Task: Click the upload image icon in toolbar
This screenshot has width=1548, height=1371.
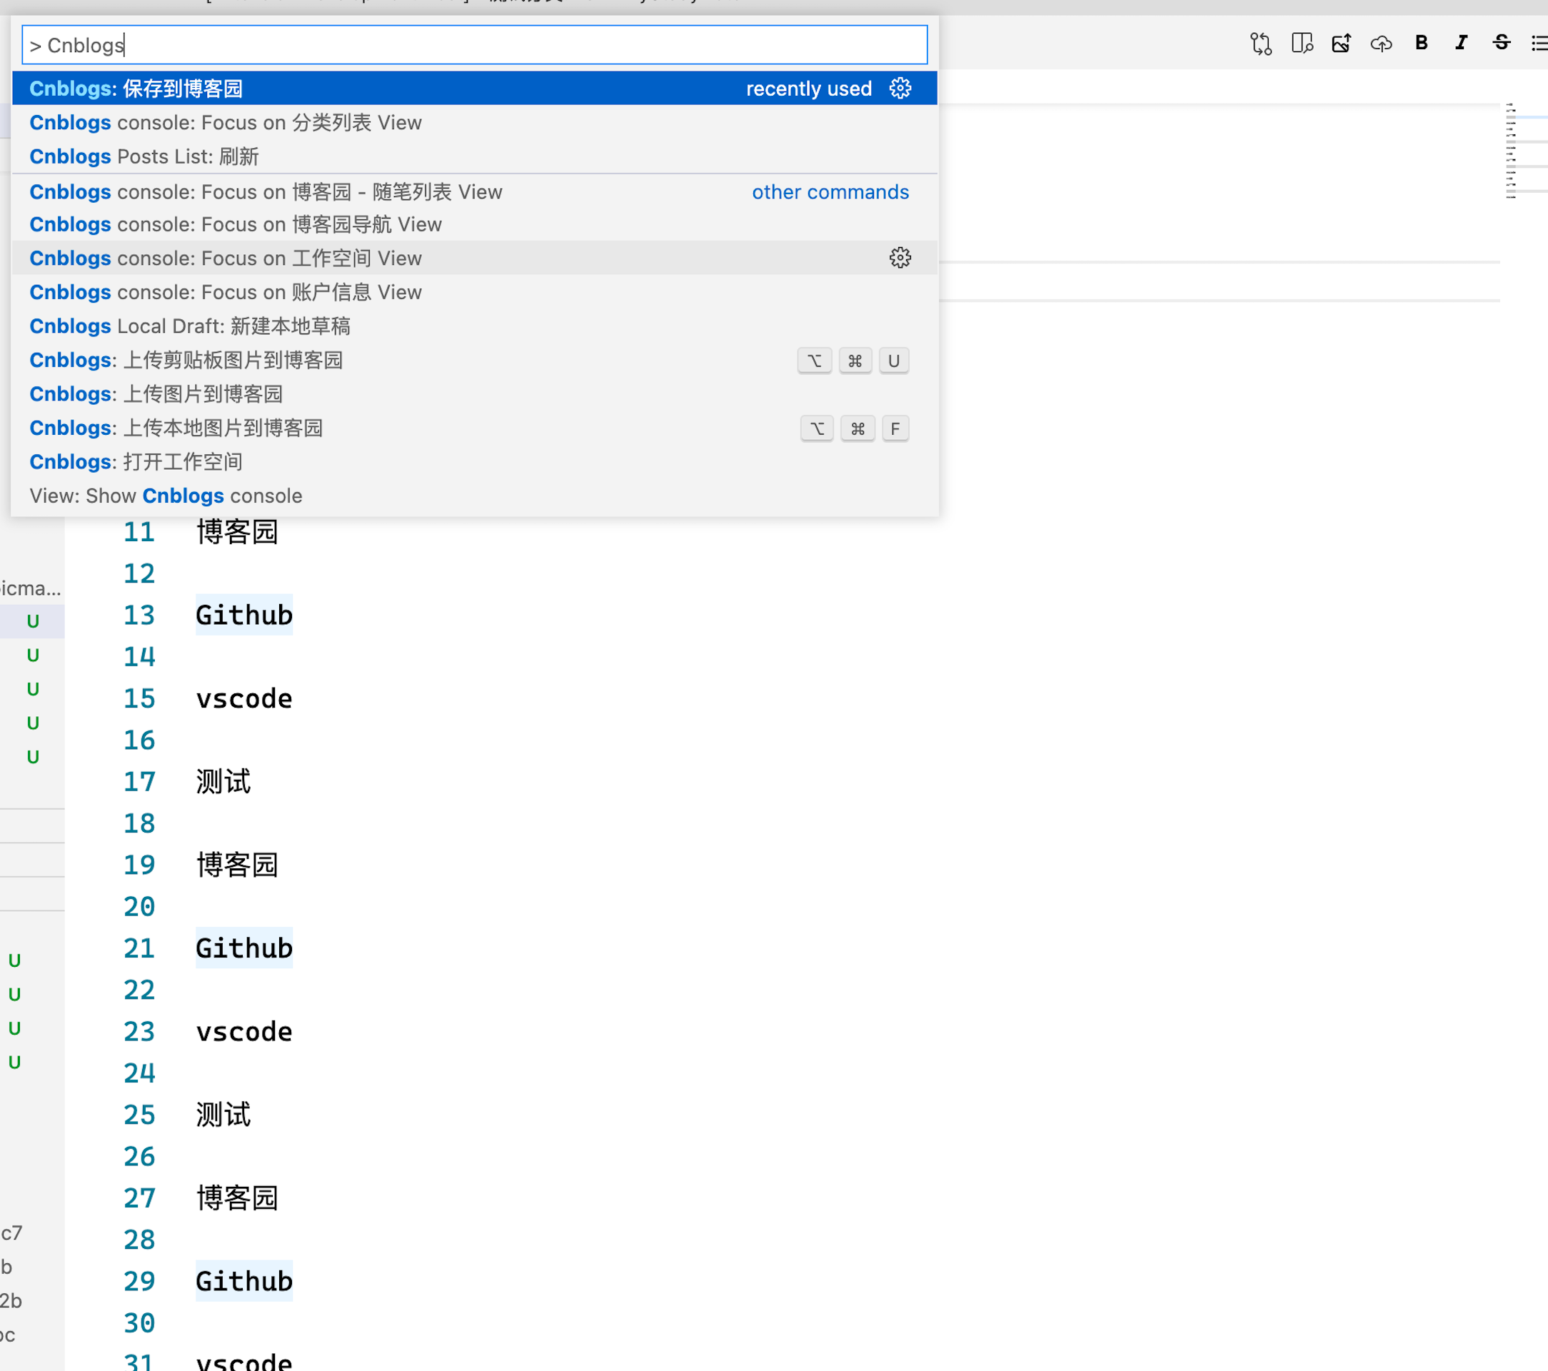Action: [1341, 43]
